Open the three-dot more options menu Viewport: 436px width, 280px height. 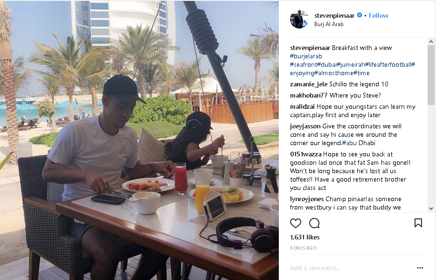point(420,268)
